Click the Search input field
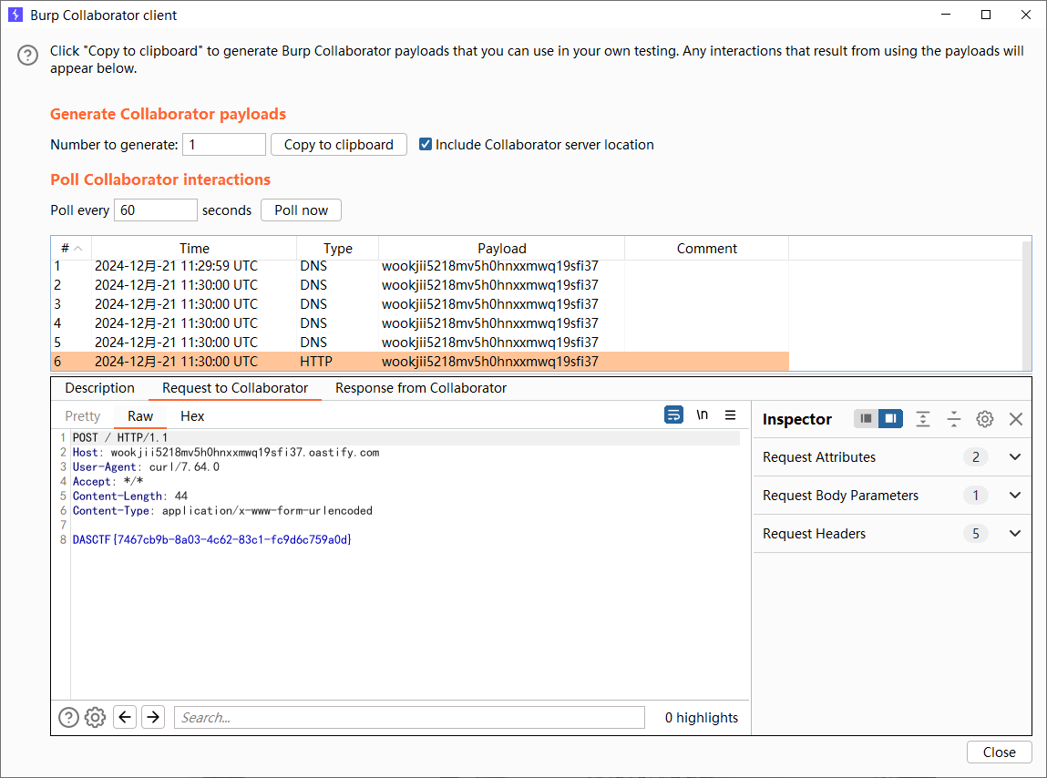This screenshot has height=778, width=1047. point(409,717)
